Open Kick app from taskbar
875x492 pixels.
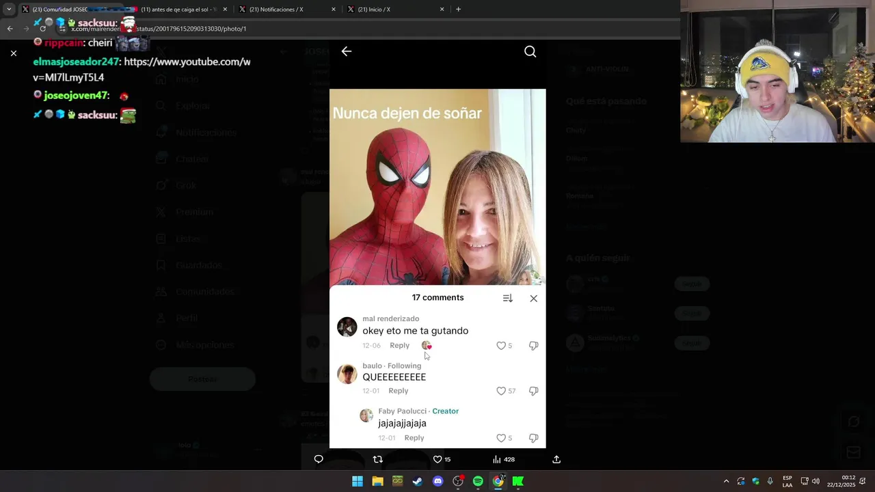(518, 481)
